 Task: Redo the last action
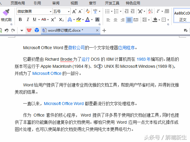click(13, 30)
